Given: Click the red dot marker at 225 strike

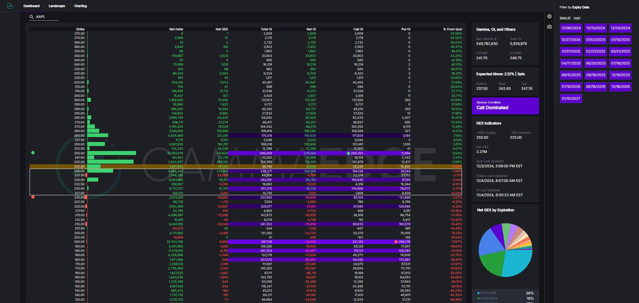Looking at the screenshot, I should (33, 197).
